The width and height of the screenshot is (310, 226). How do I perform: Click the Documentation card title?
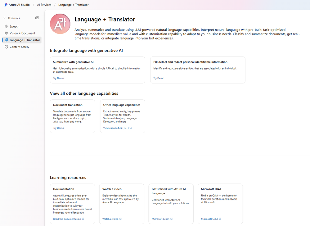click(x=64, y=189)
